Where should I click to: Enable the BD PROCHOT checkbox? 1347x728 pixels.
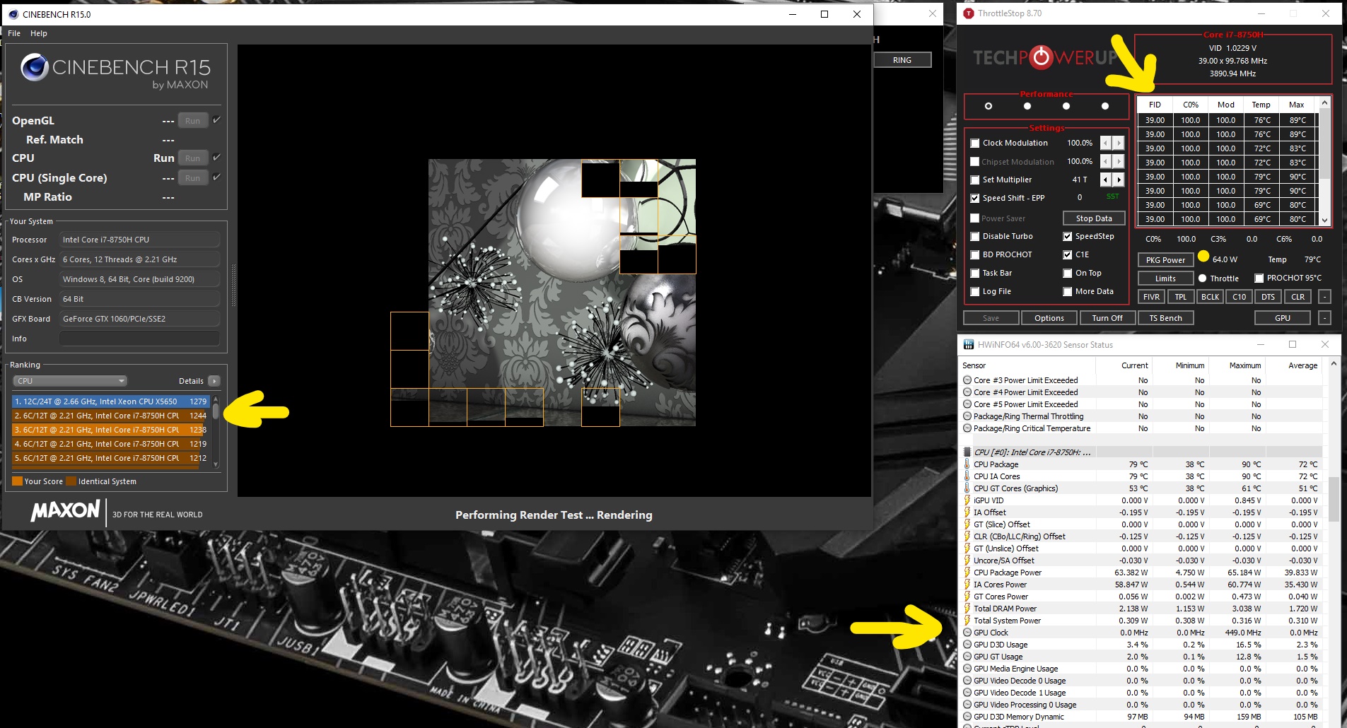click(x=975, y=254)
